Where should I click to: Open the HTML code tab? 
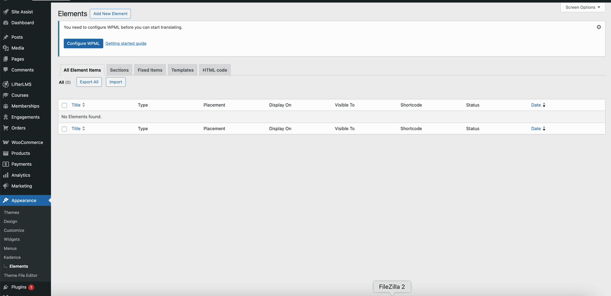coord(215,70)
